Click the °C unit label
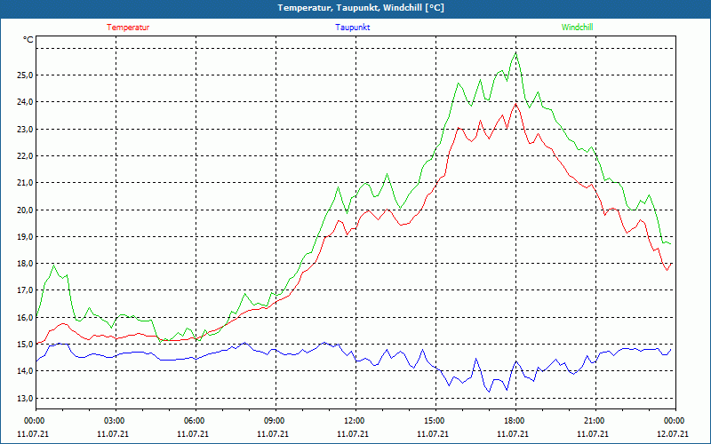711x444 pixels. tap(28, 40)
